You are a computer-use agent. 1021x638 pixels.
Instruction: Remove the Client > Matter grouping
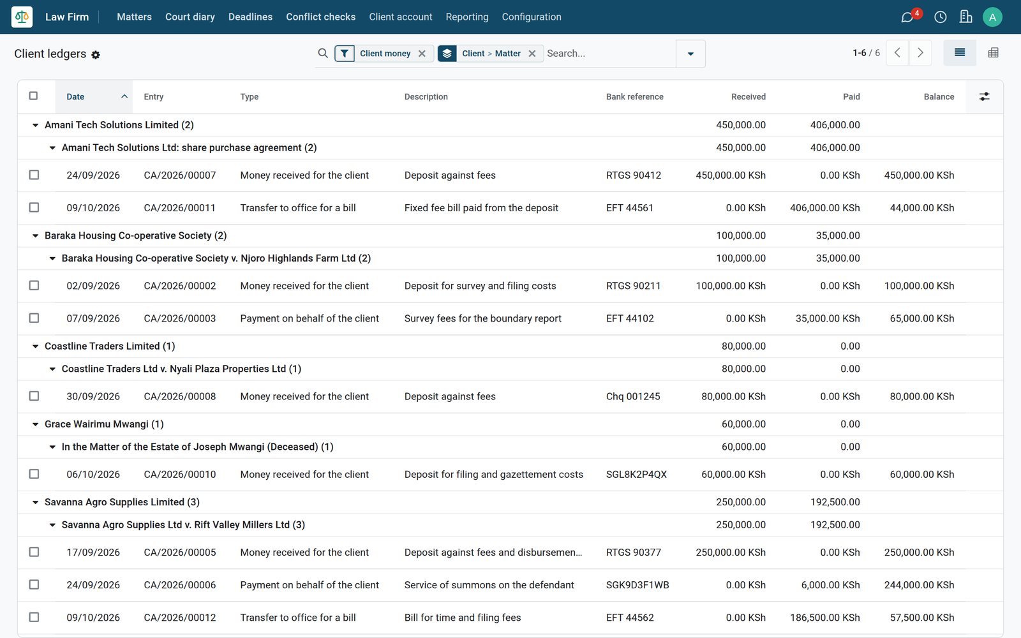click(x=532, y=54)
